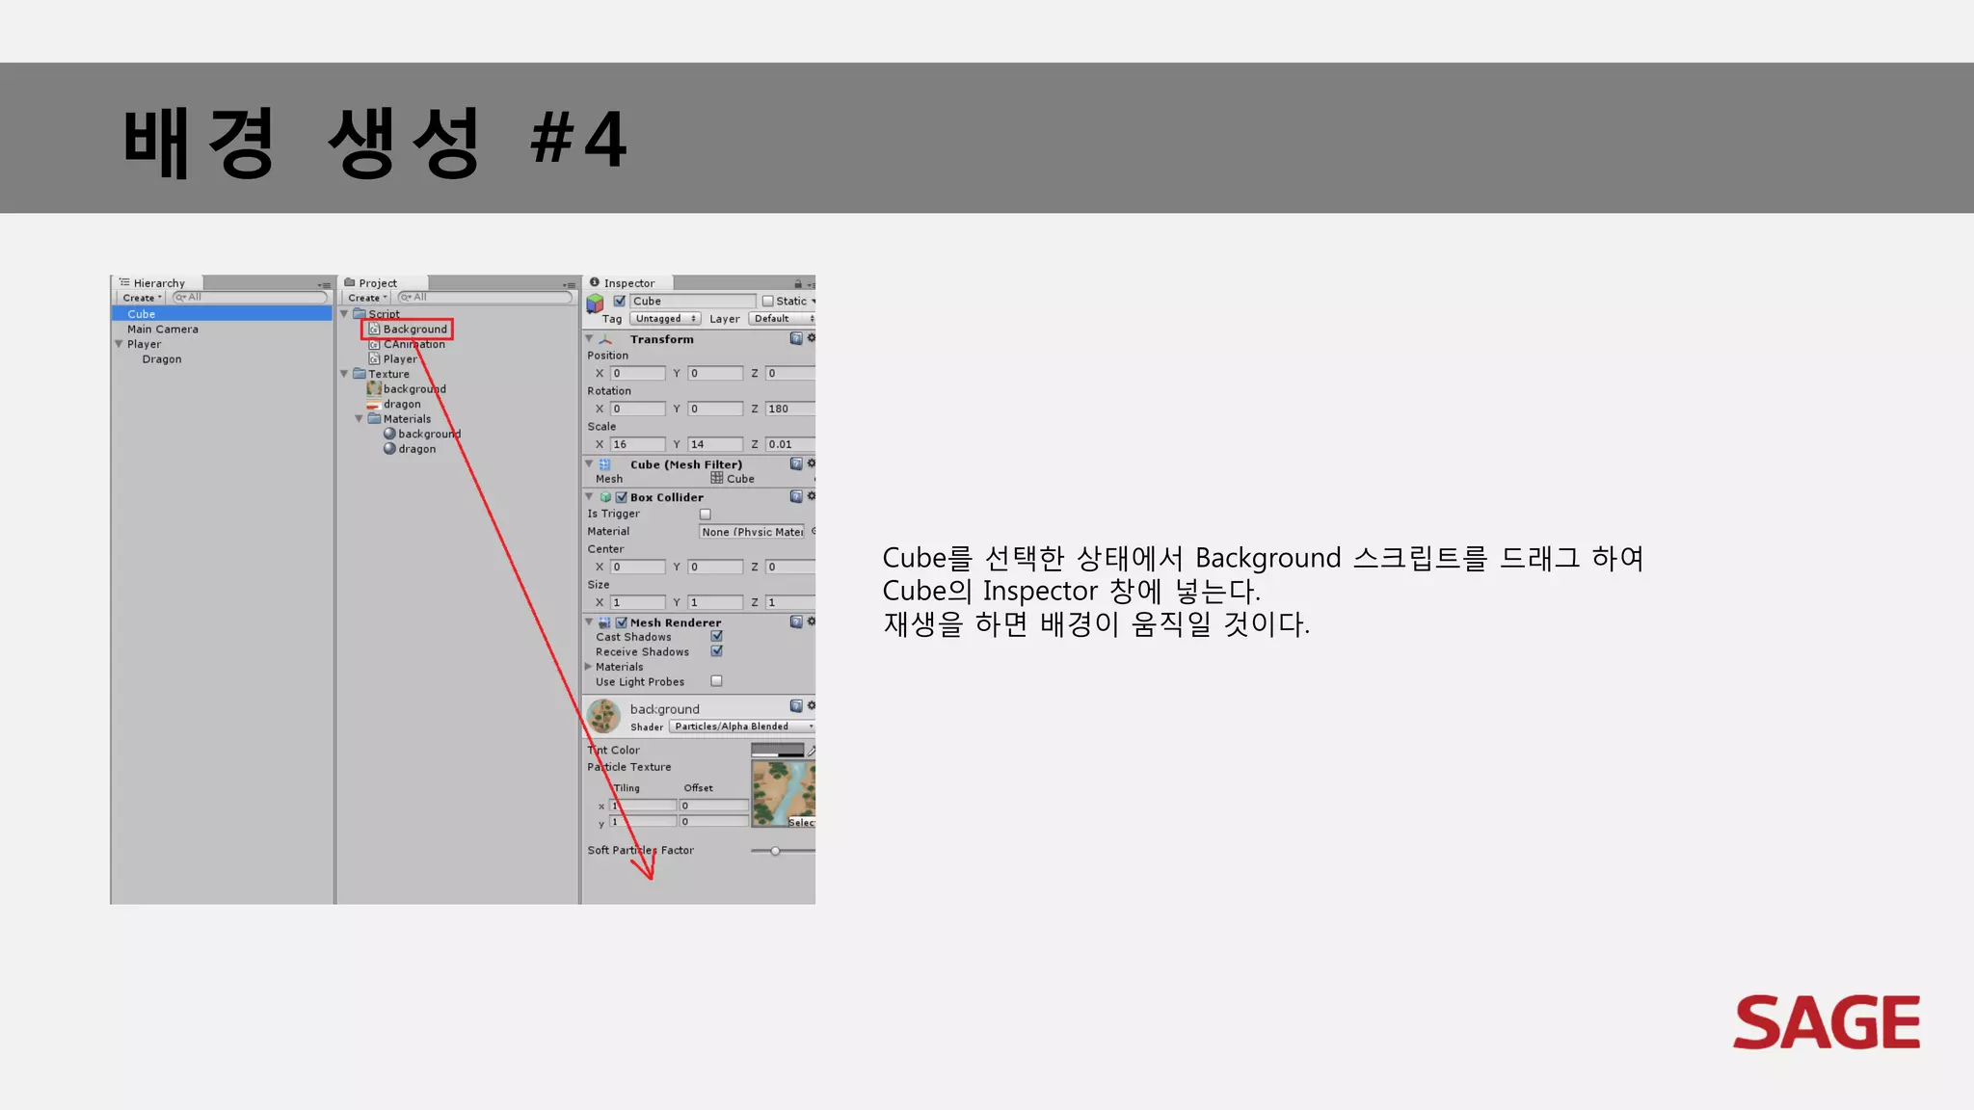Open the Project panel options menu
Viewport: 1974px width, 1110px height.
[570, 285]
